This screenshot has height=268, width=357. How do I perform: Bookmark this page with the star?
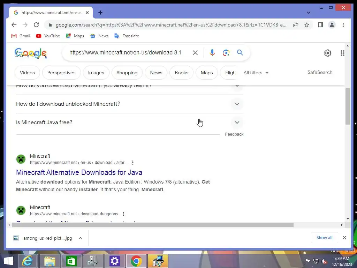pyautogui.click(x=307, y=25)
